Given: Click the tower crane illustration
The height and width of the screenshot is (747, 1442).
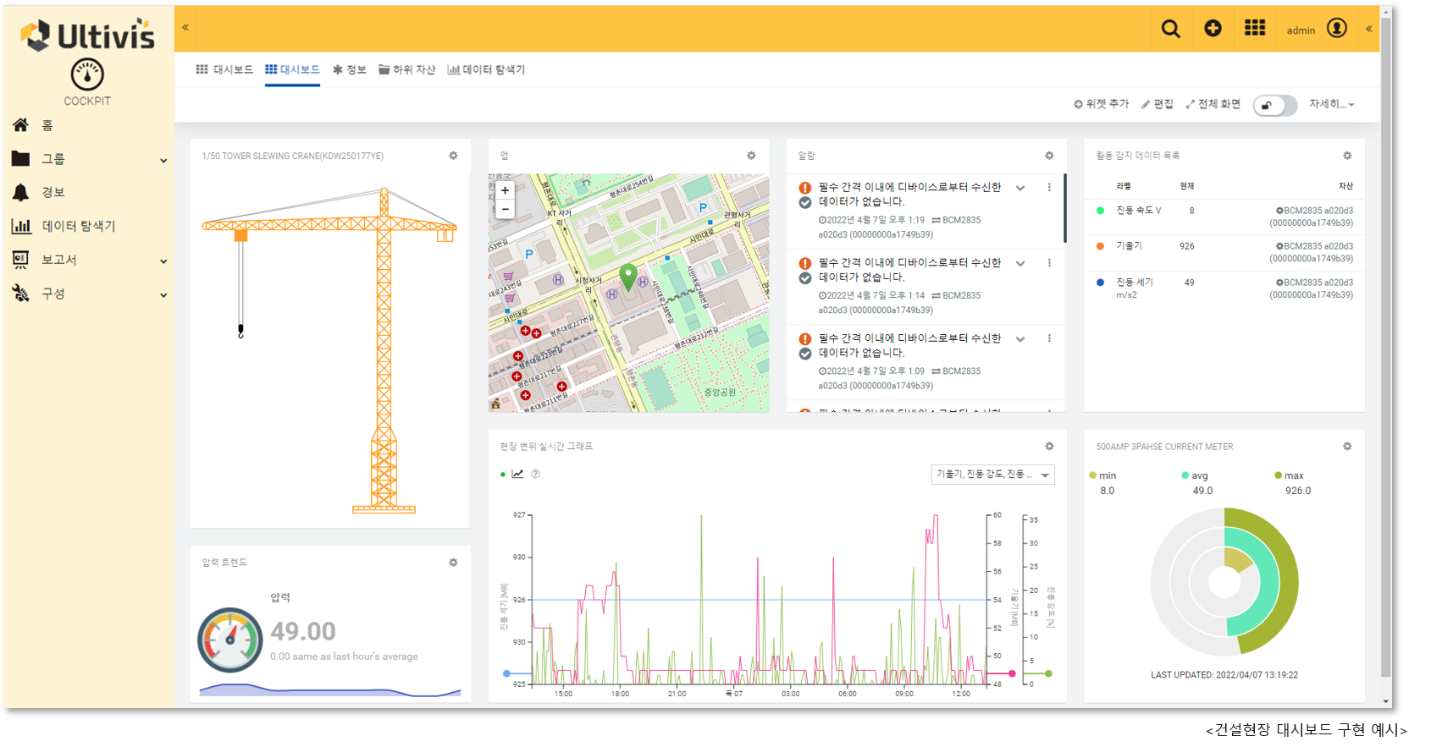Looking at the screenshot, I should 329,350.
